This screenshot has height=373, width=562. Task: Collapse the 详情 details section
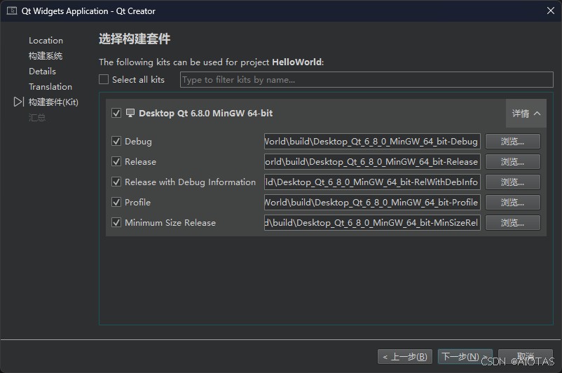(526, 114)
